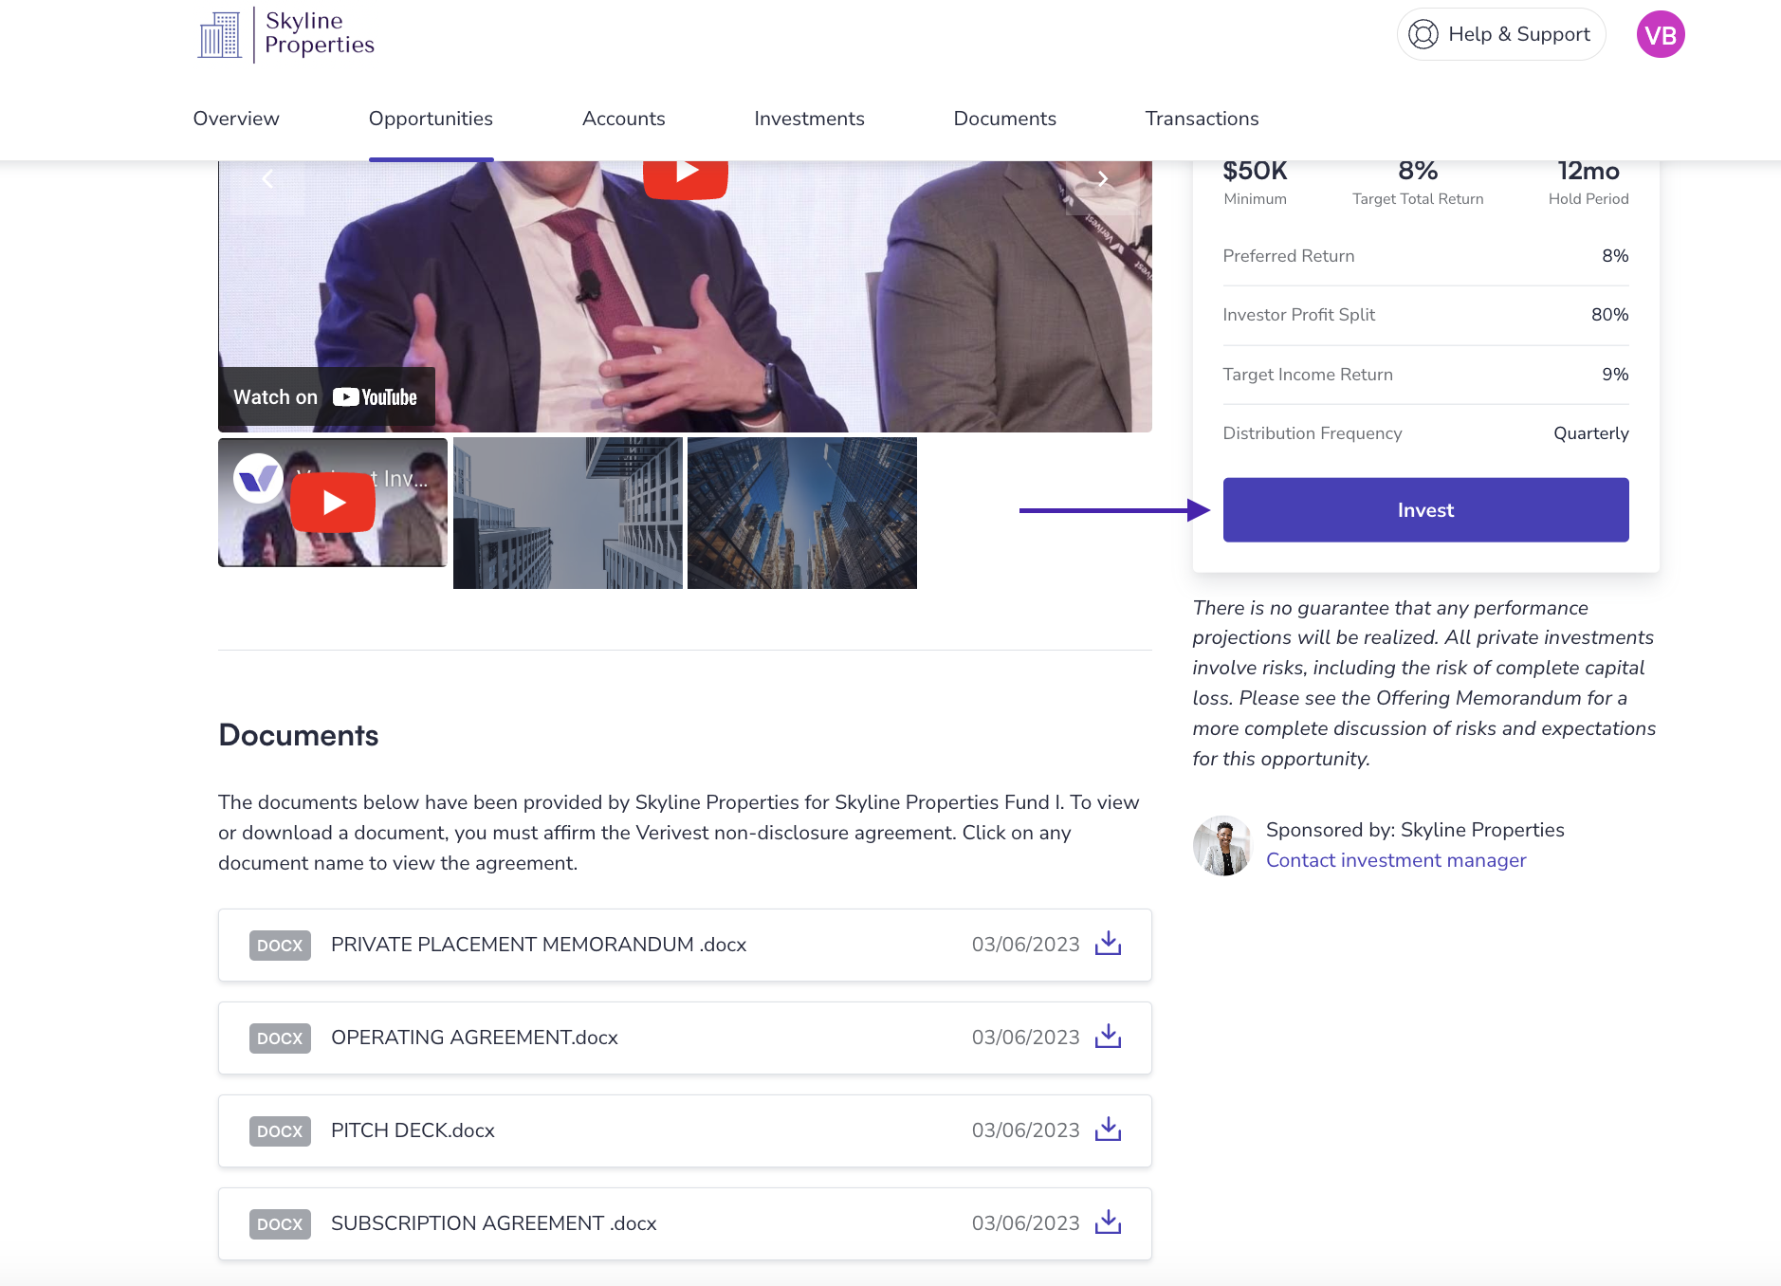This screenshot has width=1781, height=1286.
Task: Download the Subscription Agreement file
Action: (x=1108, y=1222)
